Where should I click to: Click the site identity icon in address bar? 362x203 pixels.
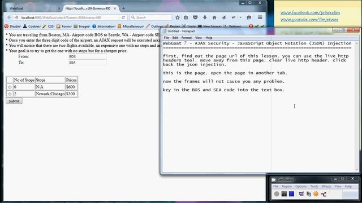16,17
